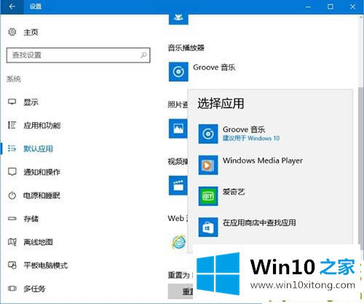
Task: Click the video player default app icon
Action: [178, 185]
